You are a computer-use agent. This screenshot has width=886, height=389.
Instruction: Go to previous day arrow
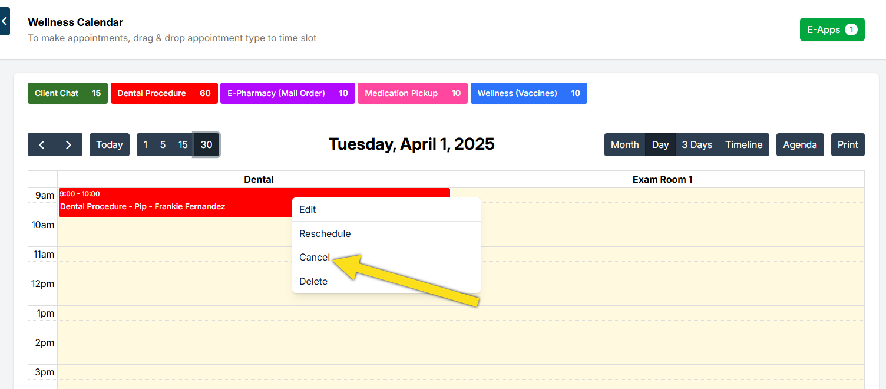[x=42, y=145]
